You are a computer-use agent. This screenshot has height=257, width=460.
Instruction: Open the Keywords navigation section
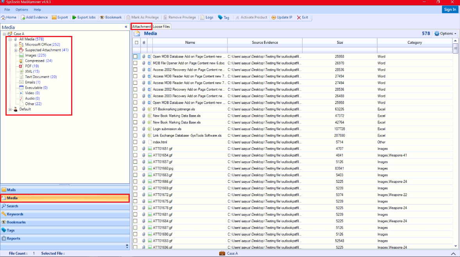(65, 214)
